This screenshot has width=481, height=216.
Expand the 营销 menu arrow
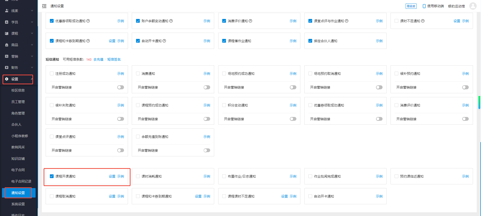point(32,56)
